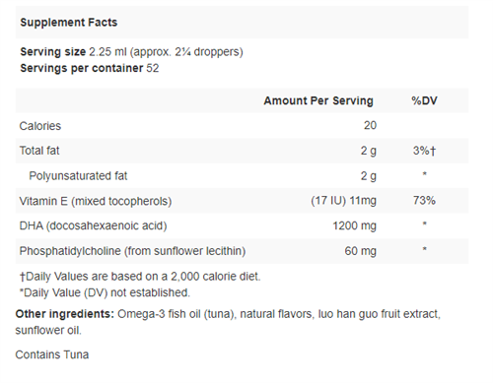Click the Contains Tuna allergen notice
493x383 pixels.
pos(52,354)
